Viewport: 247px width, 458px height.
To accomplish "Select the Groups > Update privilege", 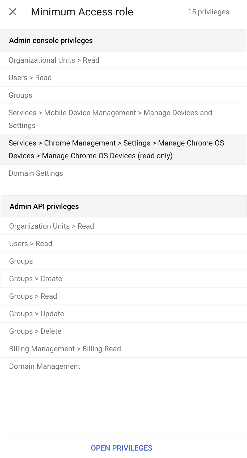I will [x=37, y=314].
